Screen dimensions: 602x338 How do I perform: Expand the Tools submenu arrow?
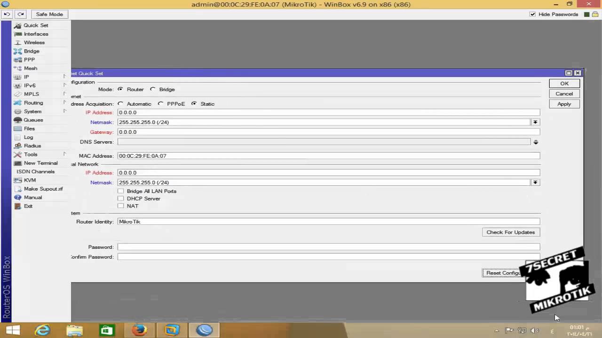pos(64,154)
